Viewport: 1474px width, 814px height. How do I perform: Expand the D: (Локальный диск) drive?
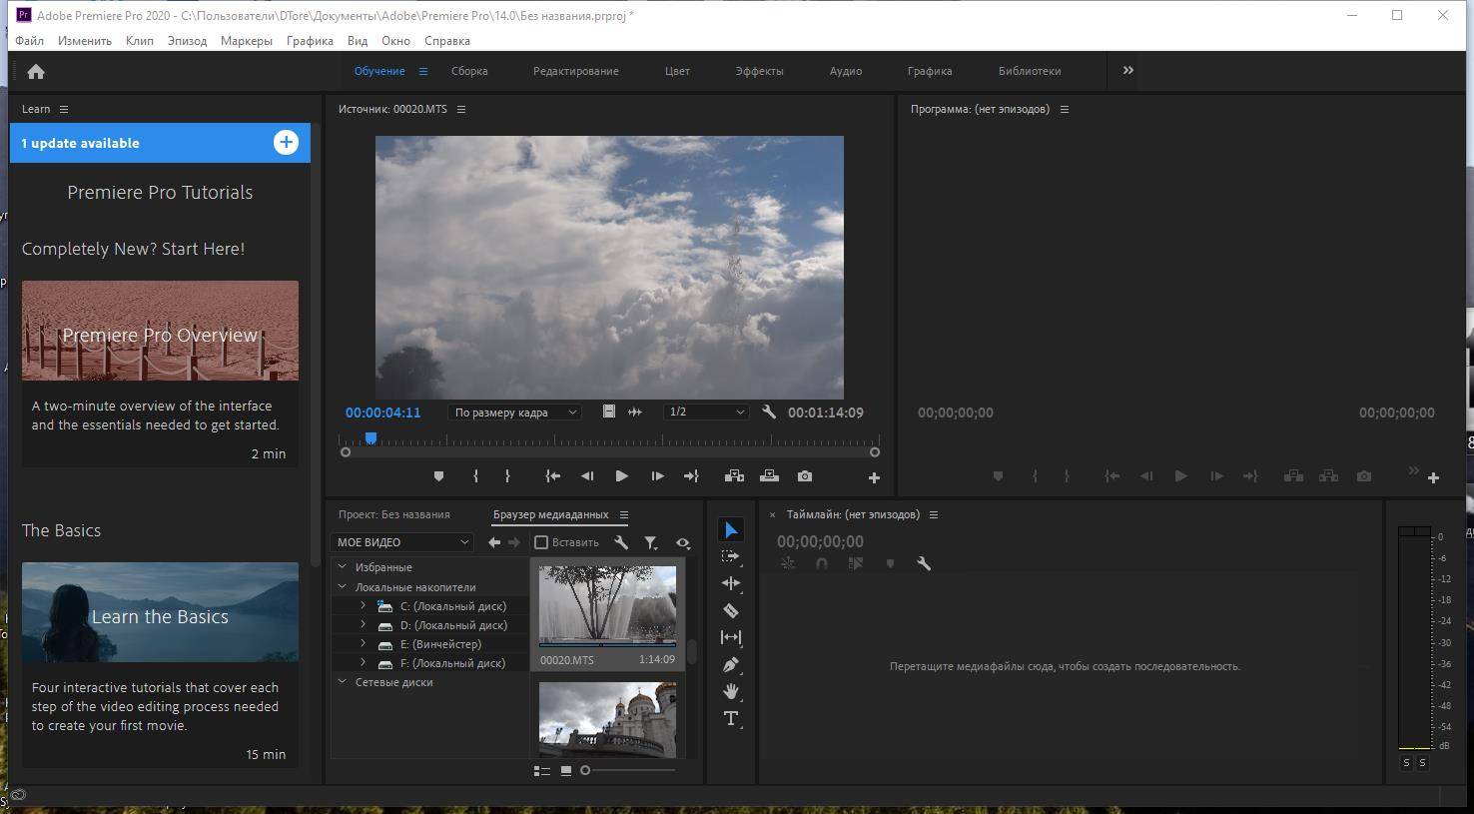(x=364, y=625)
